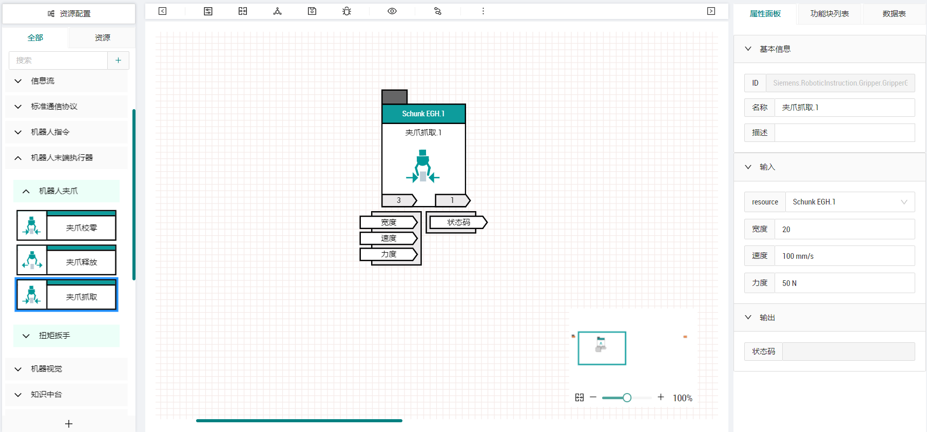This screenshot has height=432, width=927.
Task: Collapse the right panel arrow icon
Action: [x=711, y=11]
